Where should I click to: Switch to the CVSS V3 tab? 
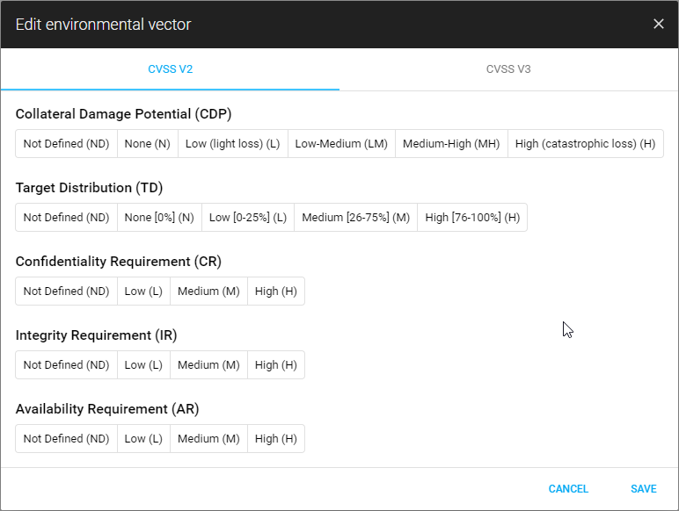tap(508, 69)
